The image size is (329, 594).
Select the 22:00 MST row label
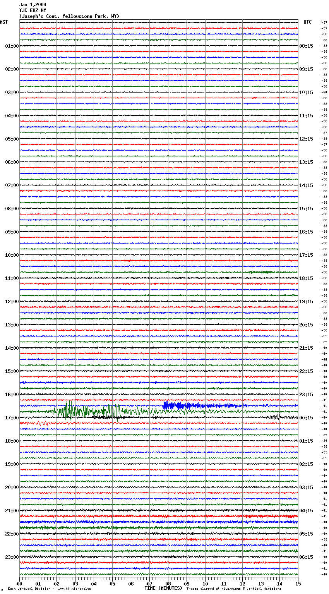[12, 534]
